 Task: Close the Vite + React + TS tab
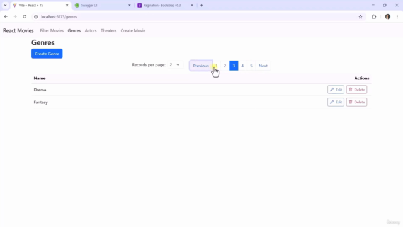coord(67,5)
